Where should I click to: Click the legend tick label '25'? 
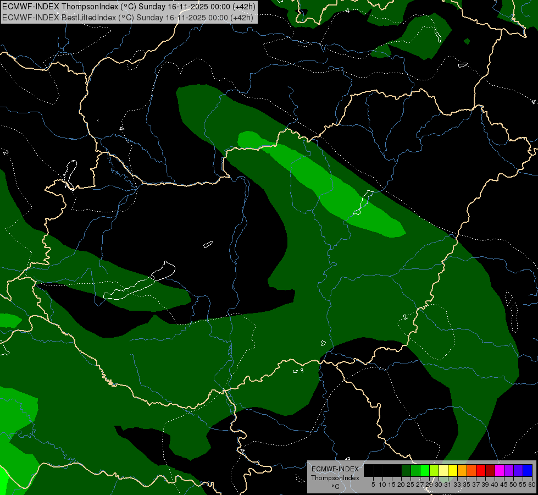pos(411,485)
